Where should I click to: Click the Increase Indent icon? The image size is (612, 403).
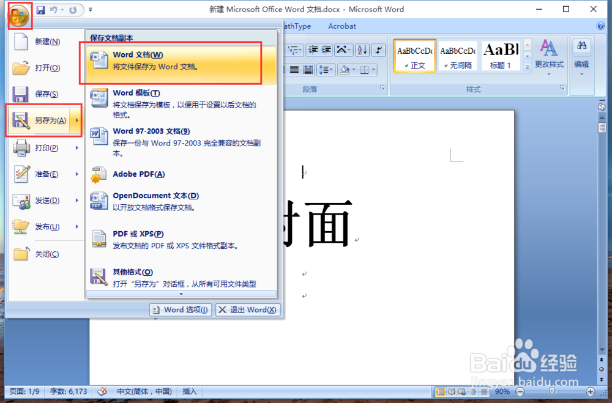pyautogui.click(x=326, y=50)
